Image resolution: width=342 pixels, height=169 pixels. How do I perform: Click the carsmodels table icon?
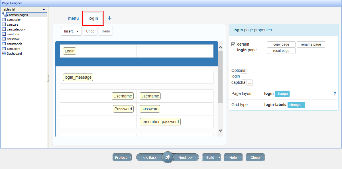pyautogui.click(x=4, y=44)
